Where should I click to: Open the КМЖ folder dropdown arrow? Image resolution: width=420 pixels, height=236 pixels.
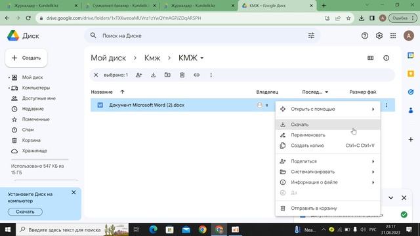pyautogui.click(x=202, y=58)
